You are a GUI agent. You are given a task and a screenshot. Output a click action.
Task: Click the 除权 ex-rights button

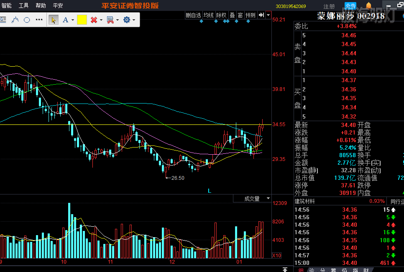click(221, 15)
